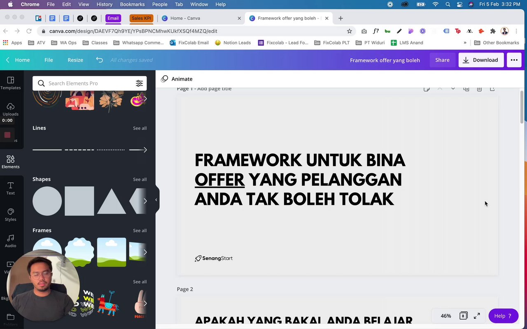The image size is (527, 329).
Task: See all Shapes elements
Action: coord(140,179)
